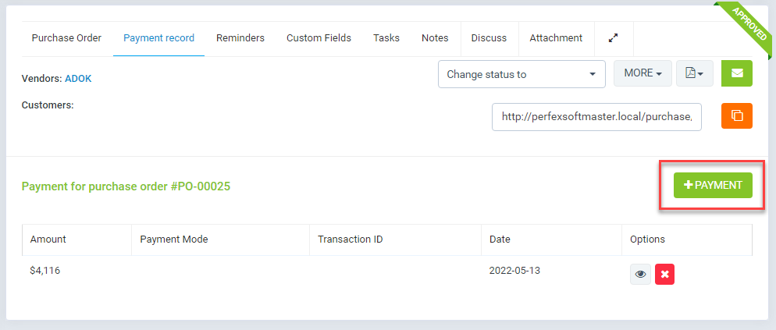Delete the $4,116 payment with red X
The width and height of the screenshot is (776, 330).
click(x=665, y=275)
